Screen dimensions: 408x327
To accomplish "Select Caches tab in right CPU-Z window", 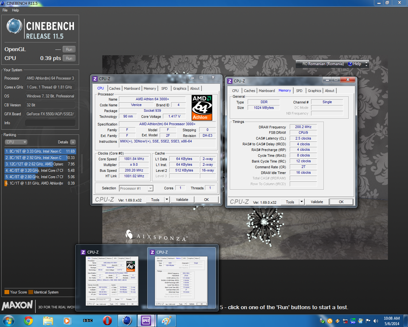I will pyautogui.click(x=250, y=91).
